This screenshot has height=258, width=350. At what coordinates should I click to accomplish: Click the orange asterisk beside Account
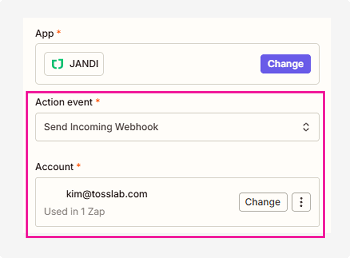[x=79, y=166]
